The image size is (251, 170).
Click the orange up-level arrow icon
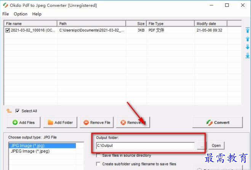coord(9,111)
